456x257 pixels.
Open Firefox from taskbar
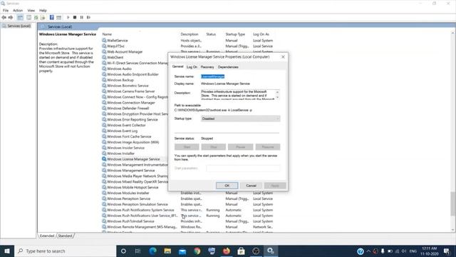click(227, 251)
